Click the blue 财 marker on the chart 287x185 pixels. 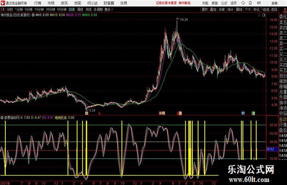tap(243, 113)
